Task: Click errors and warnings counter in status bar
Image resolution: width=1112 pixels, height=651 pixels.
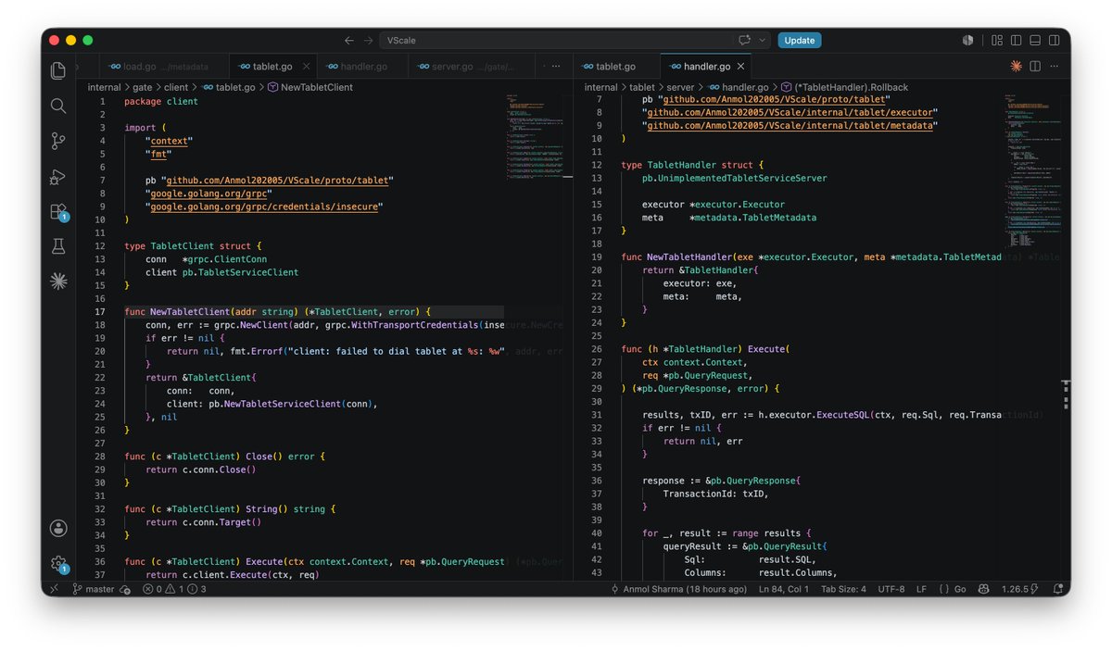Action: pyautogui.click(x=174, y=589)
